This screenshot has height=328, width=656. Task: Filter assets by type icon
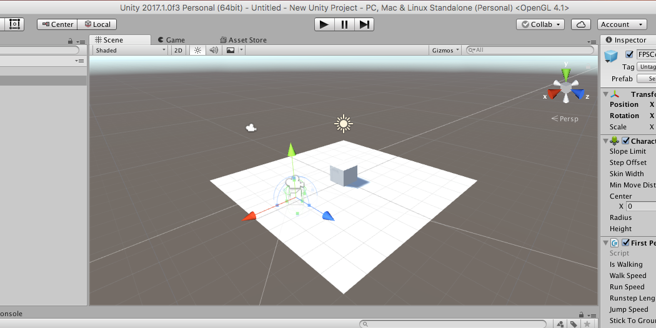pos(560,324)
